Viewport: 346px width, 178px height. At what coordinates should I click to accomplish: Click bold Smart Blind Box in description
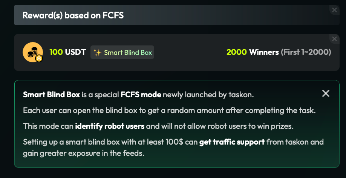(51, 95)
